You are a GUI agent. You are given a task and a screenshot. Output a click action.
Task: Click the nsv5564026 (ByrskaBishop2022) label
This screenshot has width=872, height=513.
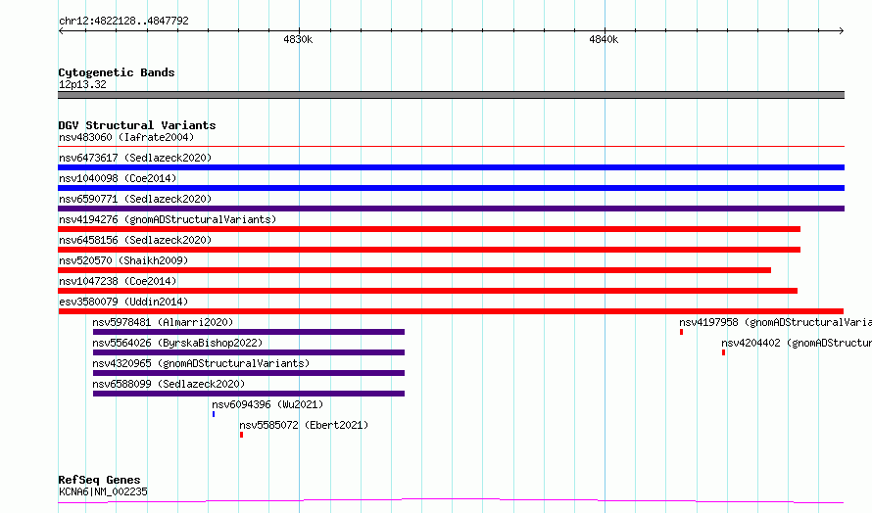[177, 343]
